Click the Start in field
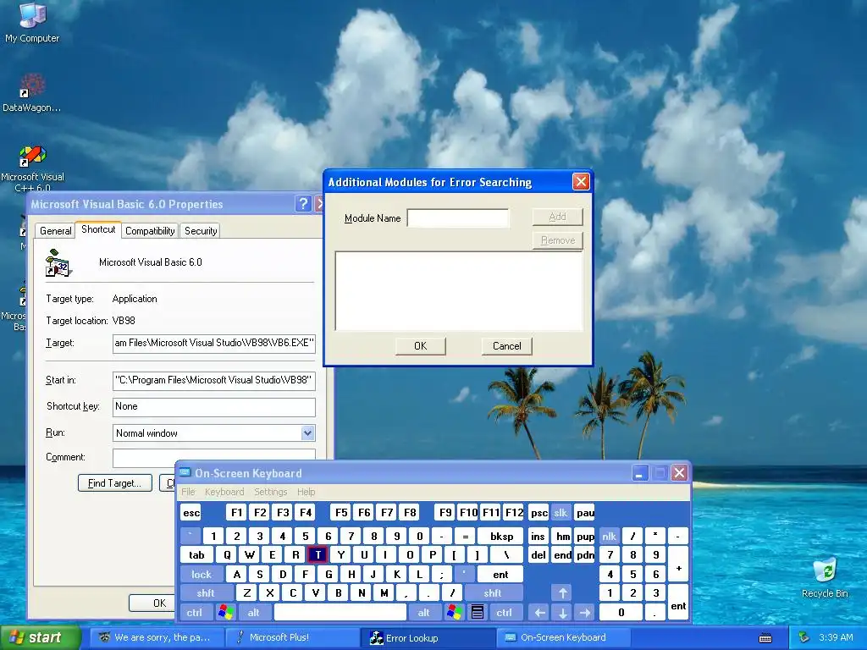 [214, 380]
